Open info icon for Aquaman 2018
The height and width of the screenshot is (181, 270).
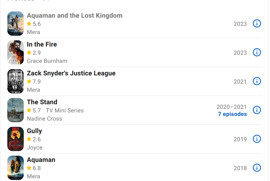point(257,168)
